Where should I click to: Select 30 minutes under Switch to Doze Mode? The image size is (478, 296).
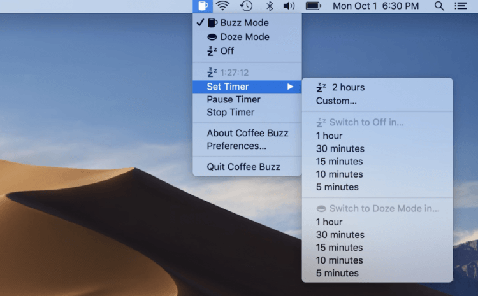[x=377, y=235]
